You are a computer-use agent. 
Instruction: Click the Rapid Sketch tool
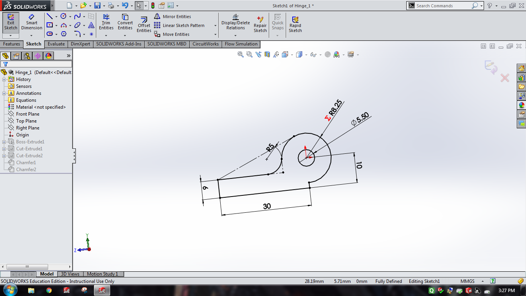coord(295,25)
